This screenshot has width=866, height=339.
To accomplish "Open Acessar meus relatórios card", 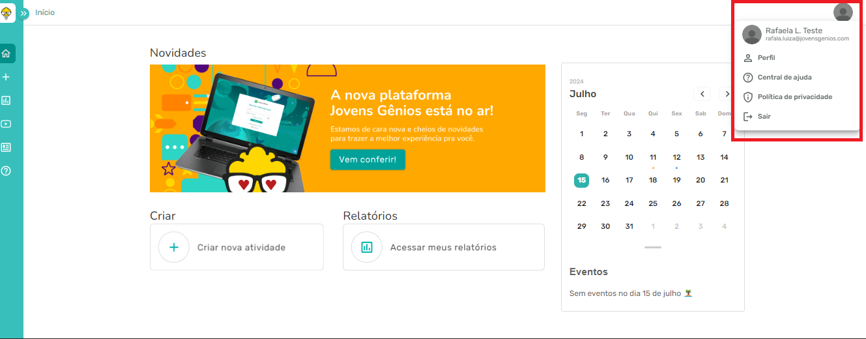I will (443, 247).
